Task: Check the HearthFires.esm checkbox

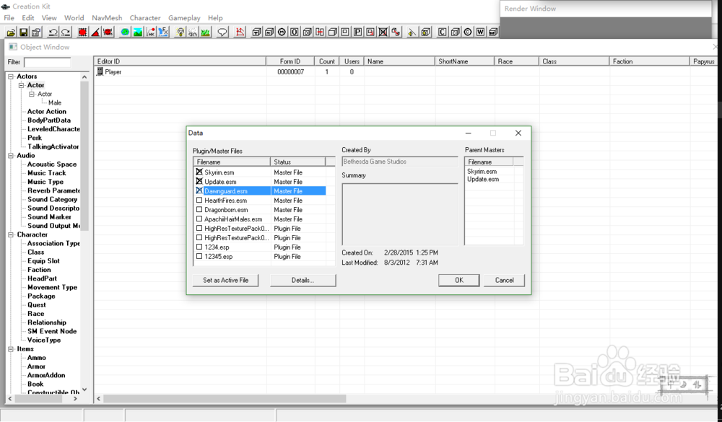Action: [x=199, y=201]
